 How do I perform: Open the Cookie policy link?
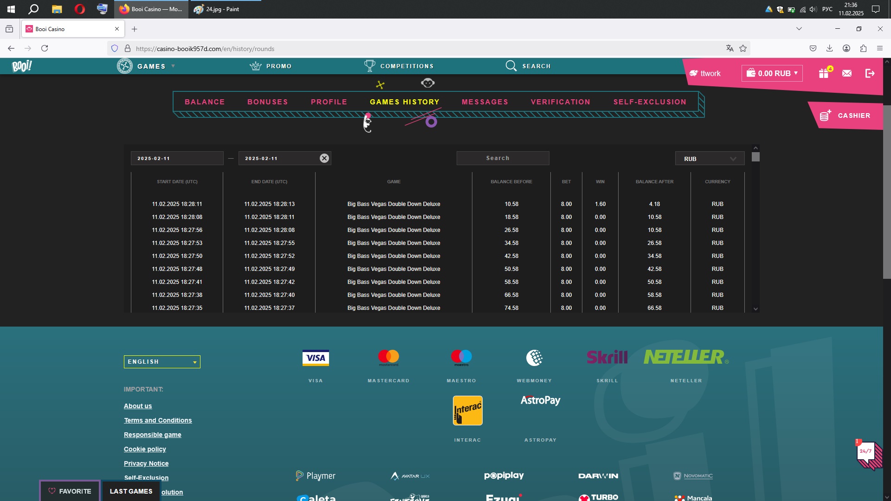145,449
